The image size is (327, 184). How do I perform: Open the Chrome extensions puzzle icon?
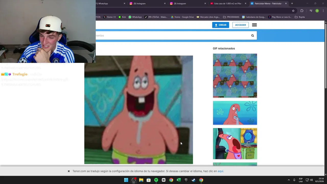click(302, 11)
